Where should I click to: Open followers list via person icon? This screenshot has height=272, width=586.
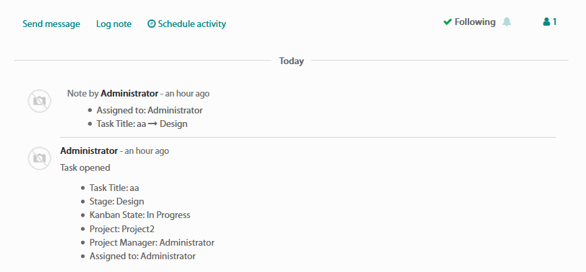coord(546,22)
